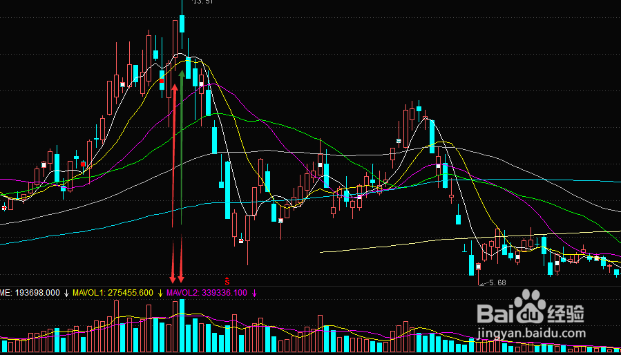Click the magenta down arrow after MAVOL2
The width and height of the screenshot is (621, 355).
pyautogui.click(x=254, y=294)
